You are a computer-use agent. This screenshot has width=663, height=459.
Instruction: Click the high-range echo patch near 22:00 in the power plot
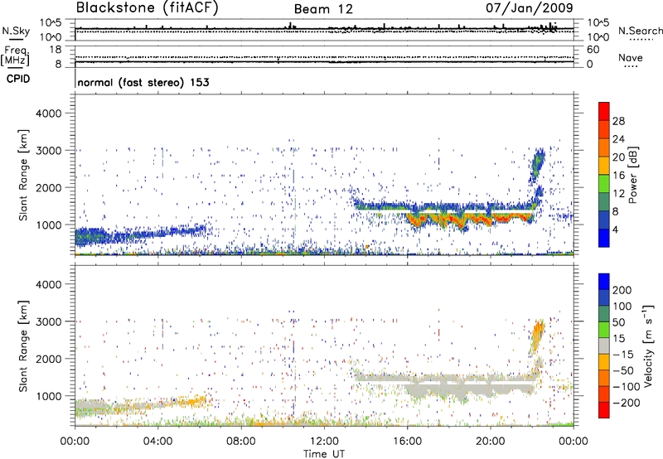538,164
